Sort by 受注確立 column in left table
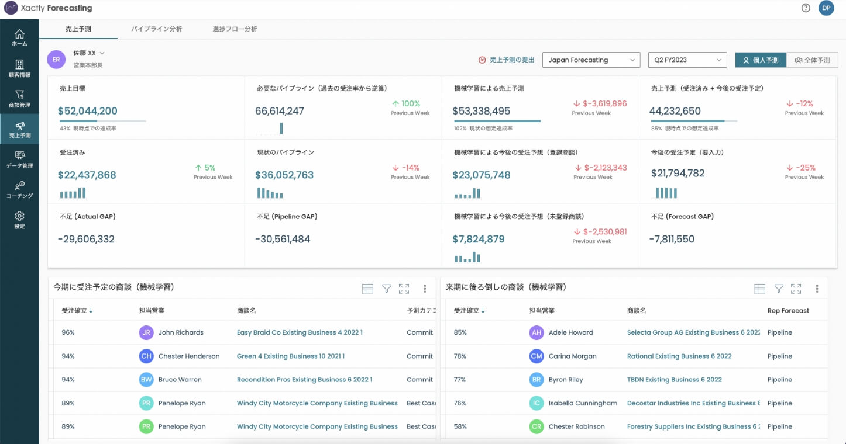This screenshot has height=444, width=846. point(77,311)
